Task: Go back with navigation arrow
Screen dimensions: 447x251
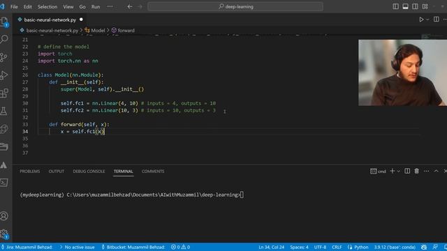Action: (130, 6)
